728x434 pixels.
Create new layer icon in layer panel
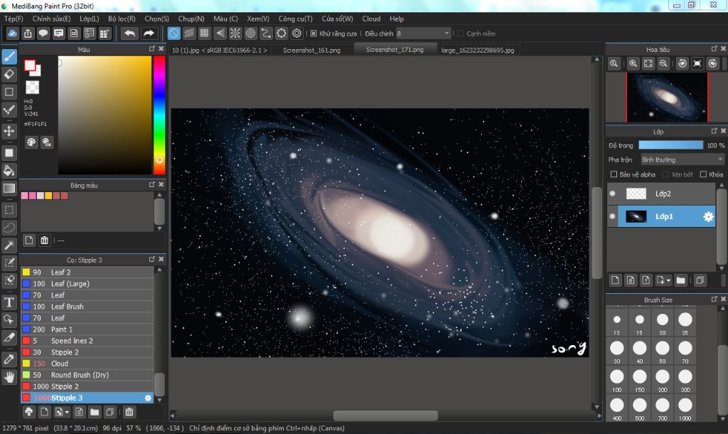pyautogui.click(x=615, y=280)
